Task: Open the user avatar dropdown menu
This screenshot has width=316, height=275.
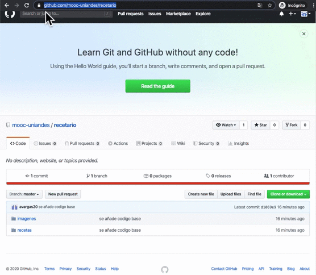Action: pos(306,14)
